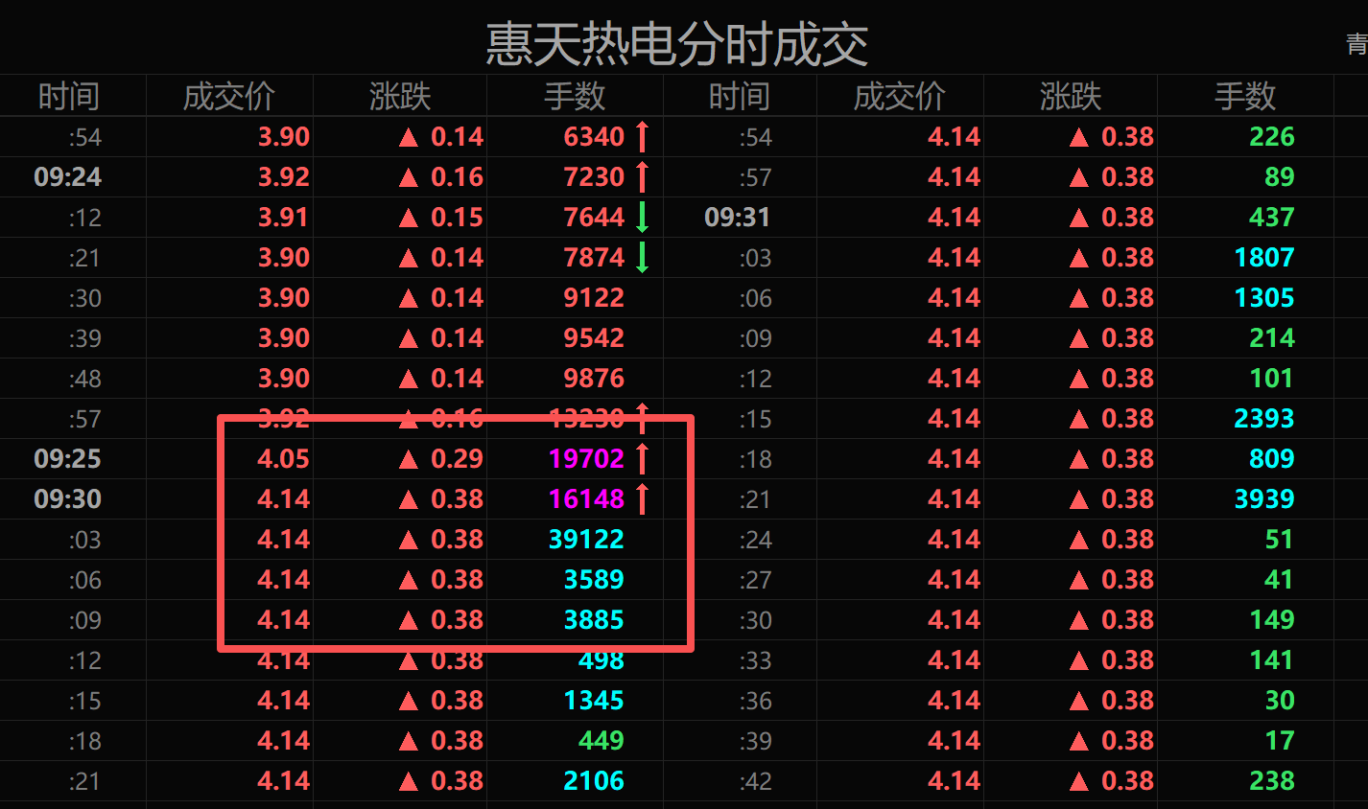Click the change value 0.15
This screenshot has height=809, width=1368.
pos(457,218)
